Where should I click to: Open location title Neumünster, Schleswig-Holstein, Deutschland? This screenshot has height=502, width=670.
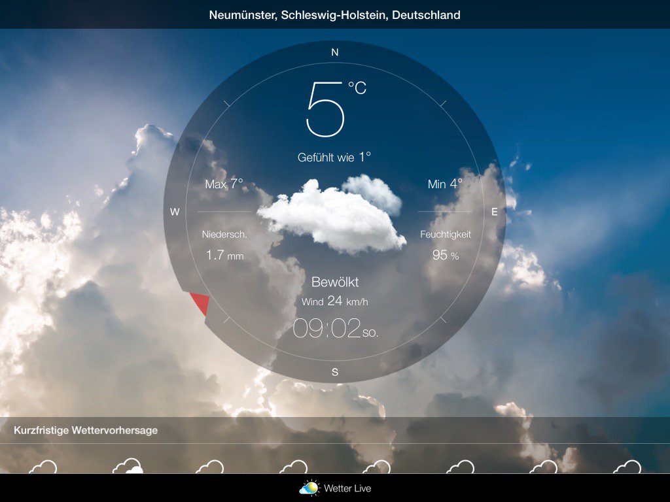(334, 15)
